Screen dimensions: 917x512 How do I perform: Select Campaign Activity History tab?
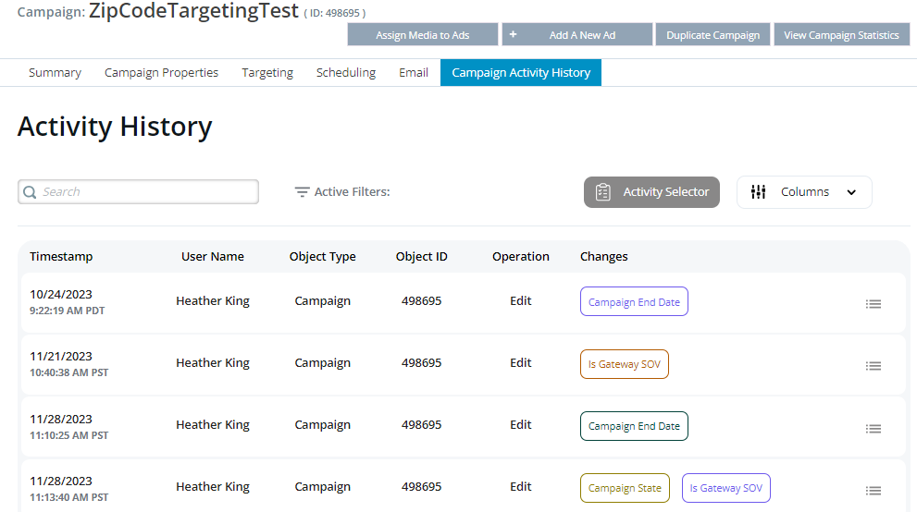tap(521, 73)
